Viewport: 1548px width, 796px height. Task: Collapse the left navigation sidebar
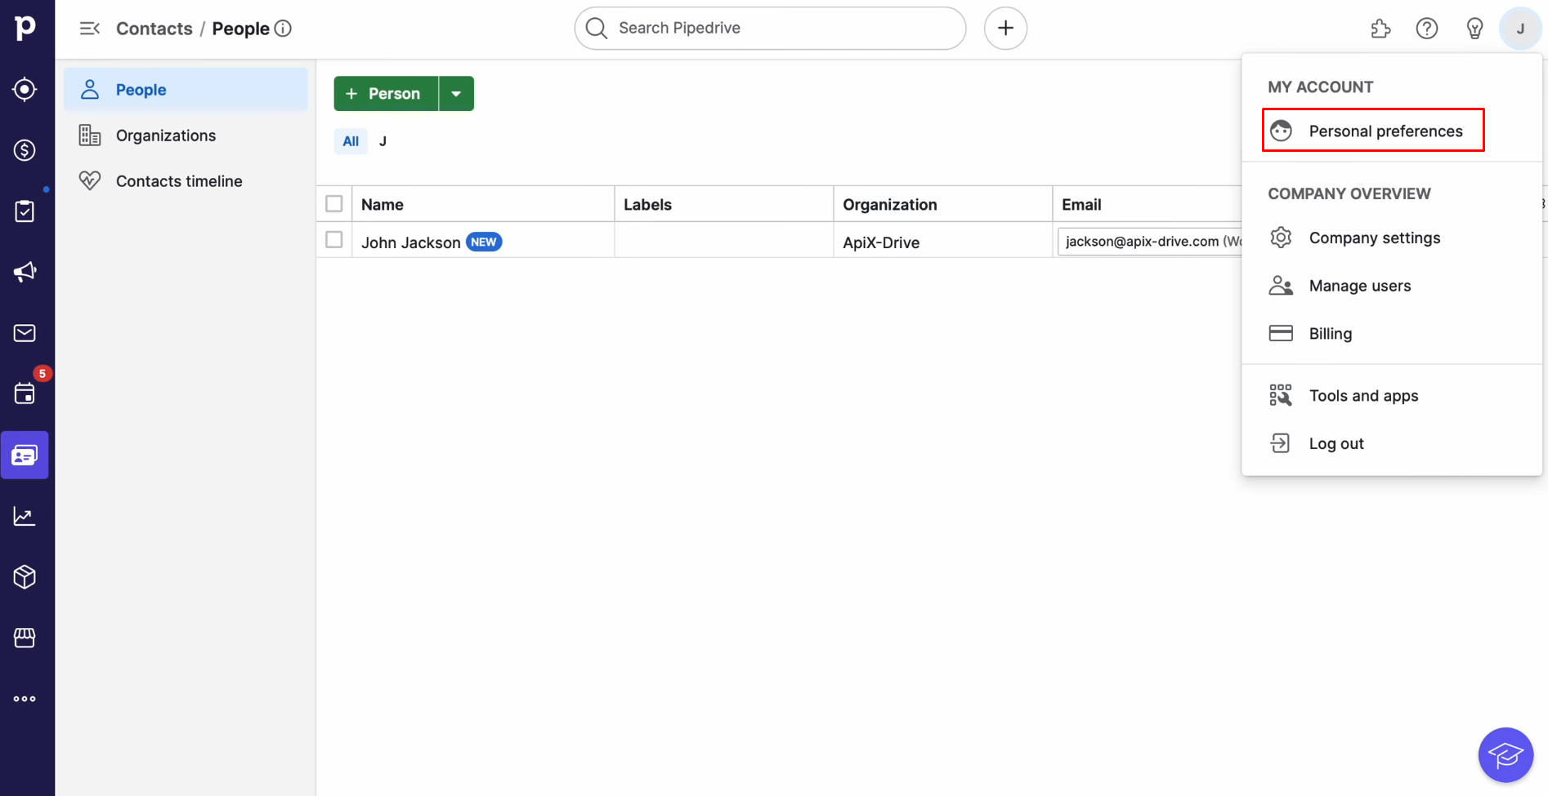[x=88, y=28]
